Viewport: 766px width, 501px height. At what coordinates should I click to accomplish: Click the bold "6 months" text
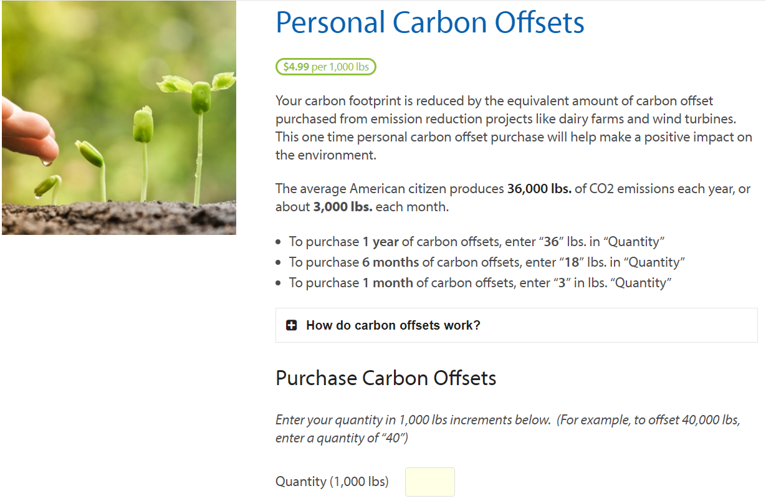[x=391, y=262]
